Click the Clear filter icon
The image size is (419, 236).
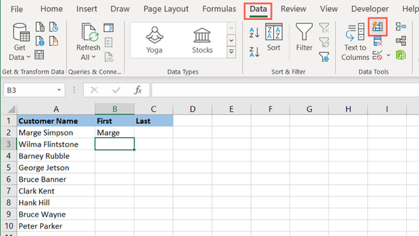324,28
